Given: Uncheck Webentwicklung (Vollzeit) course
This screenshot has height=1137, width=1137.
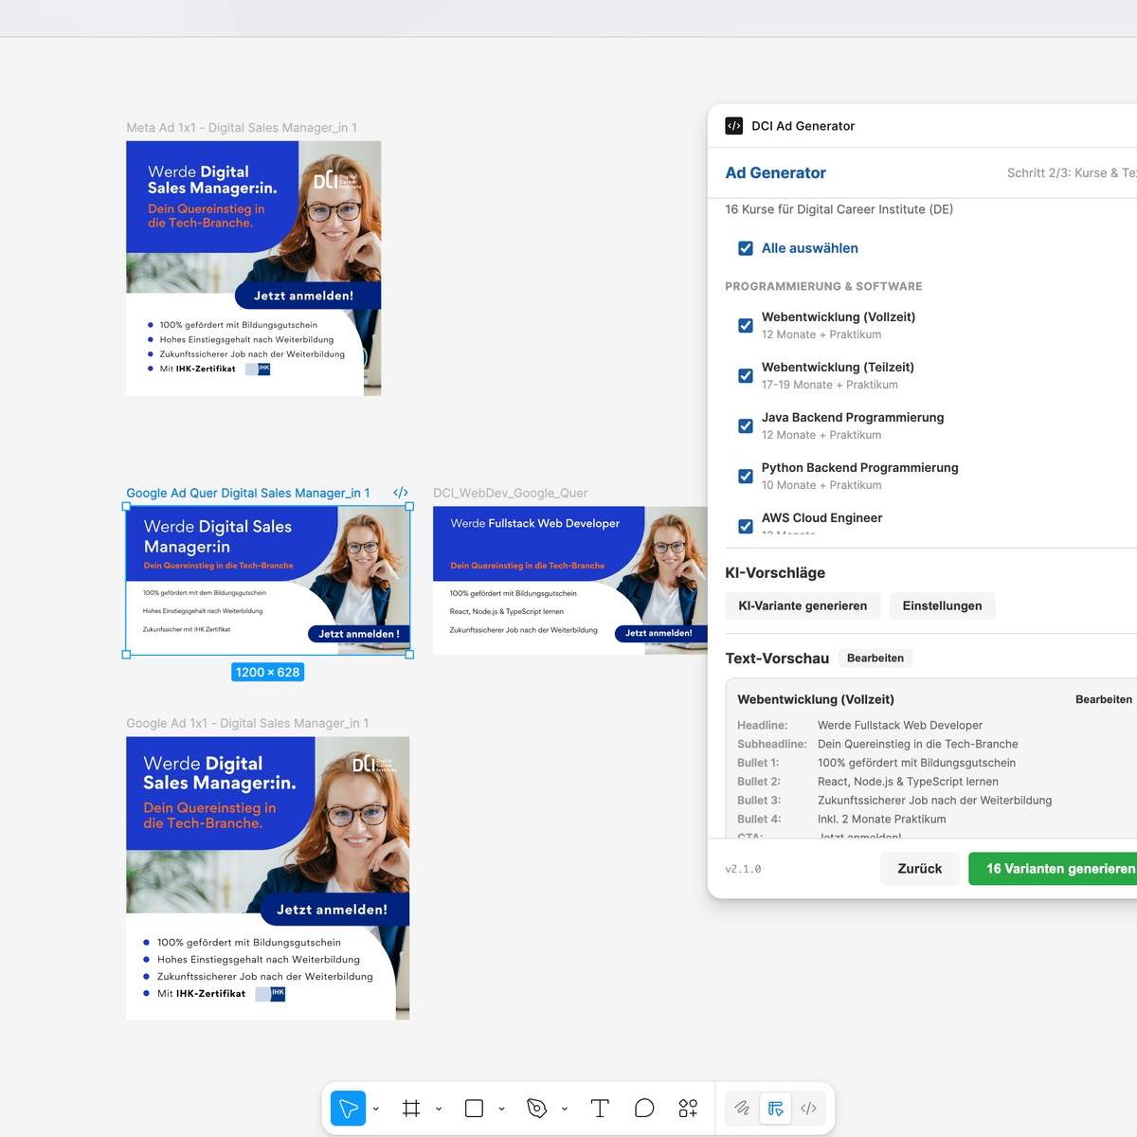Looking at the screenshot, I should (746, 326).
